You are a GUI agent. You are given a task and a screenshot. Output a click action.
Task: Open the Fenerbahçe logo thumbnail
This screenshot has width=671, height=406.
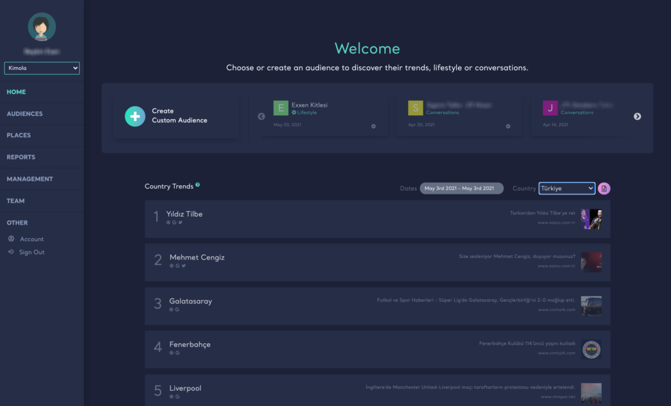tap(591, 350)
